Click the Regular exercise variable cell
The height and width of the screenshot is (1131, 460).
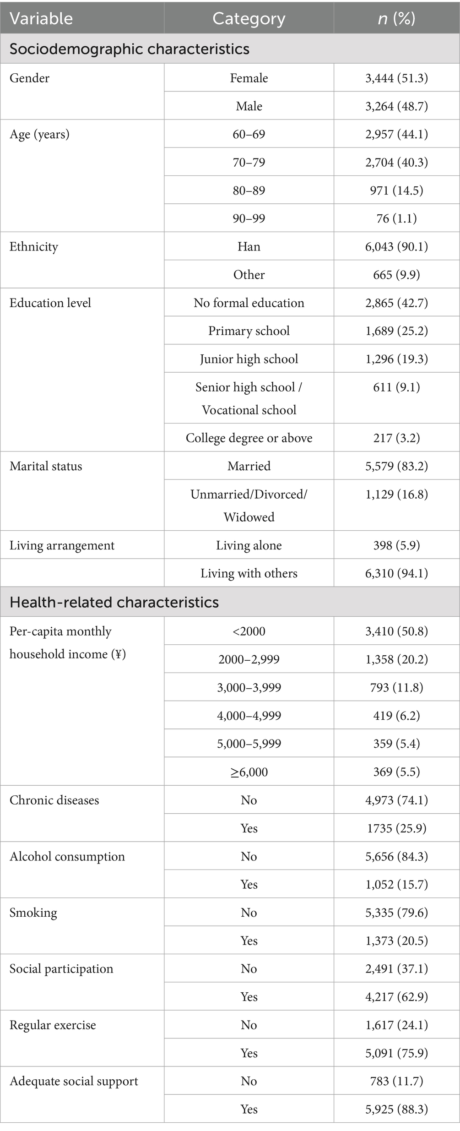click(x=53, y=1025)
